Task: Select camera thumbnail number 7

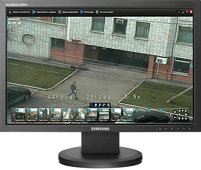Action: tap(92, 115)
